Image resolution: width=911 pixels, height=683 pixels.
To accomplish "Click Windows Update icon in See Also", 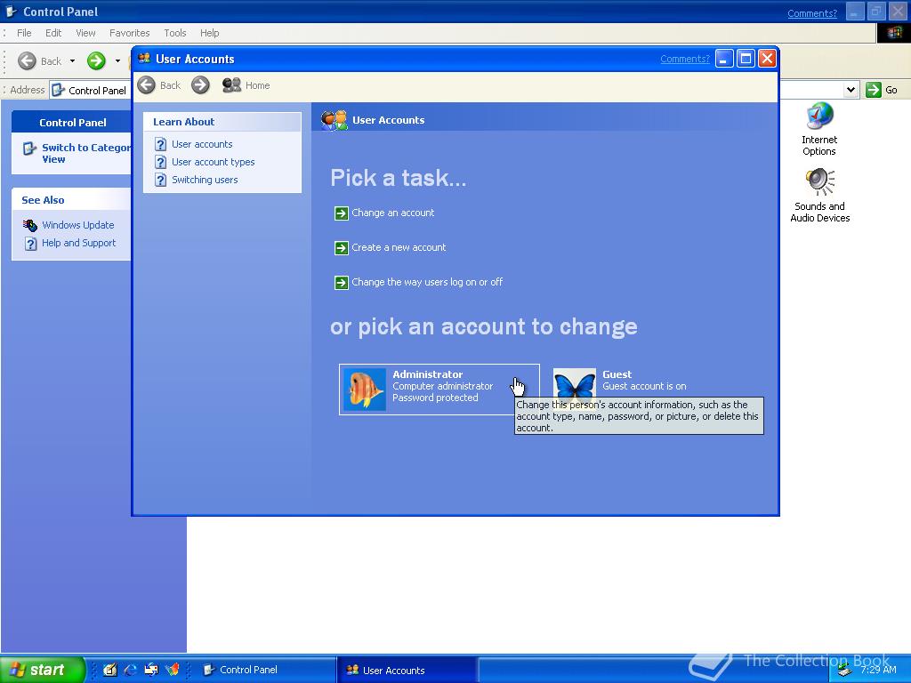I will (30, 225).
